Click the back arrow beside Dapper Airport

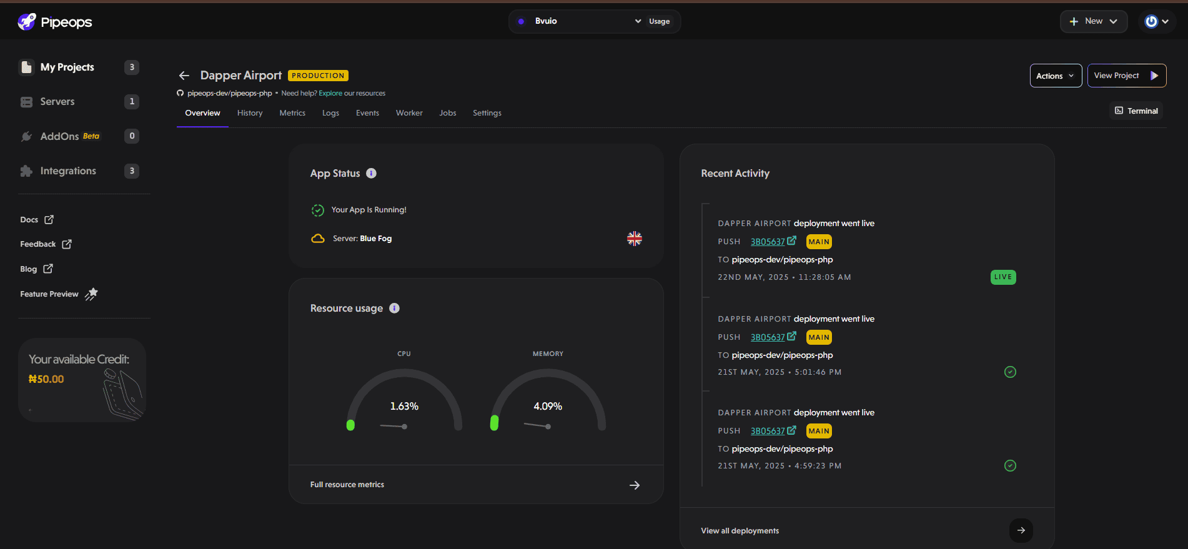click(x=184, y=76)
